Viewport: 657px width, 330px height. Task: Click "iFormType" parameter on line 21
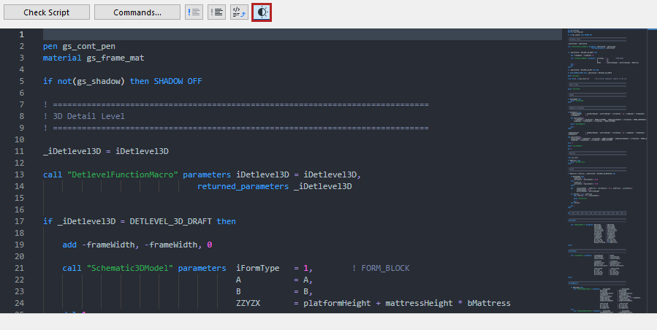[258, 268]
